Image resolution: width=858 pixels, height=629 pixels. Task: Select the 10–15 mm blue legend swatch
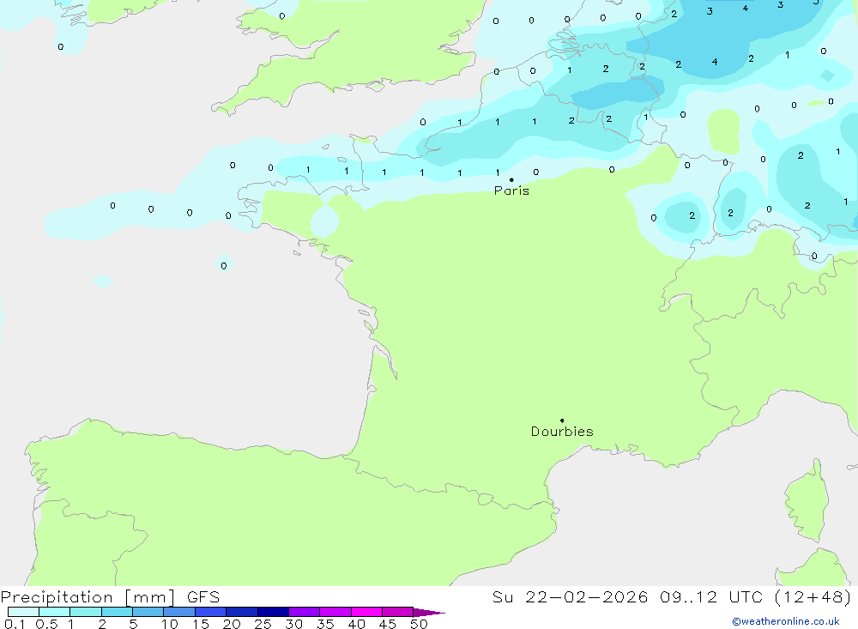click(x=179, y=612)
